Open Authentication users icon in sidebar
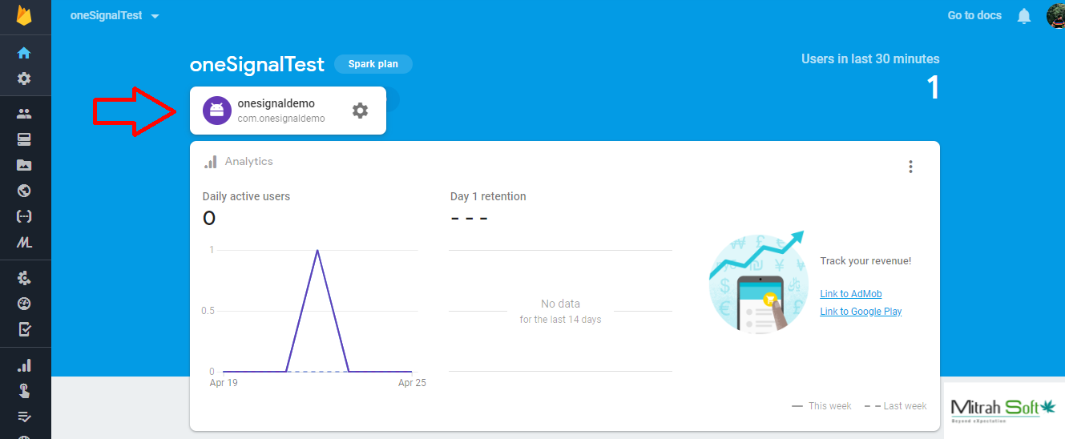 (x=24, y=114)
